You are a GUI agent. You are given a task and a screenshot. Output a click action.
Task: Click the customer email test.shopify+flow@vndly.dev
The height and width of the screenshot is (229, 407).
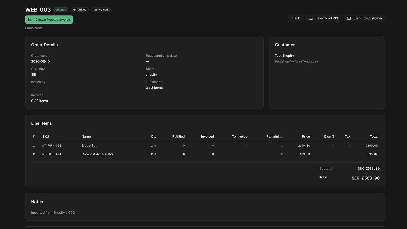point(296,61)
